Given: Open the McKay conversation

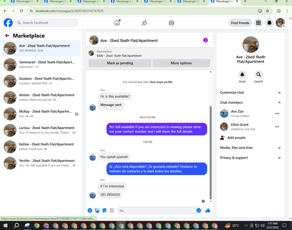Looking at the screenshot, I should (x=41, y=114).
